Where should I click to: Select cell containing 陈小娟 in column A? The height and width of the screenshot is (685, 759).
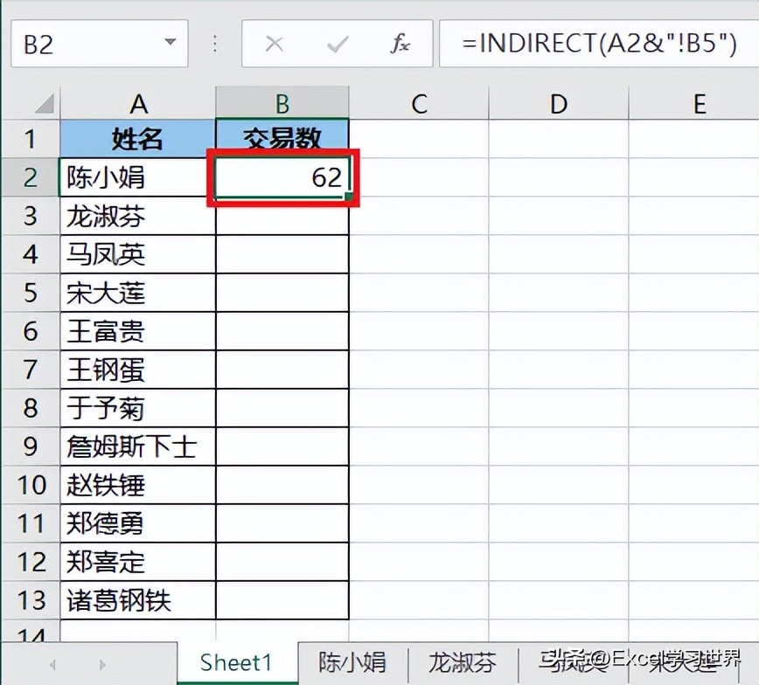138,177
